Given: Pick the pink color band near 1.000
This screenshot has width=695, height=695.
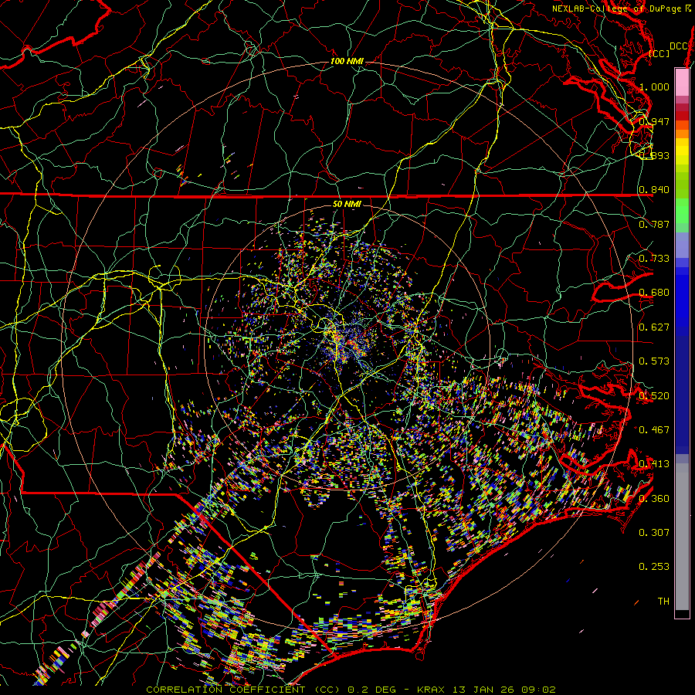Looking at the screenshot, I should (682, 83).
